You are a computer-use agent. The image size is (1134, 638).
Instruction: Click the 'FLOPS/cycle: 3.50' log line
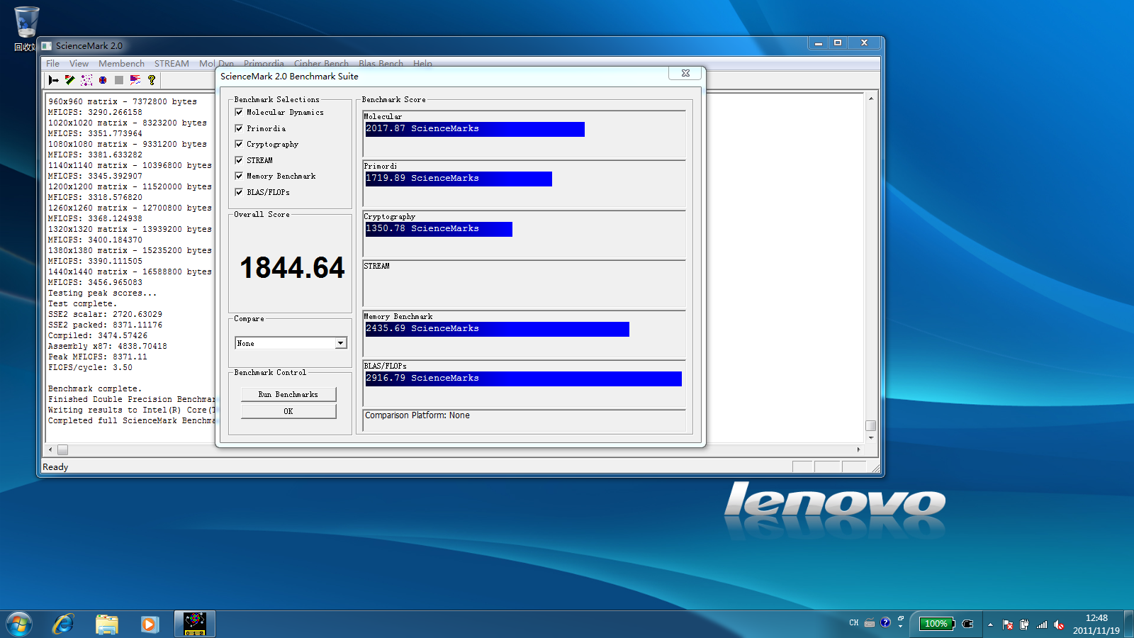(x=90, y=368)
